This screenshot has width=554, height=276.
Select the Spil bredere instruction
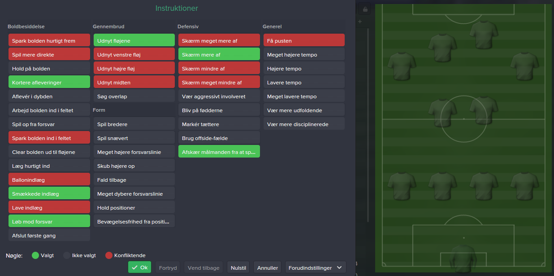click(134, 124)
